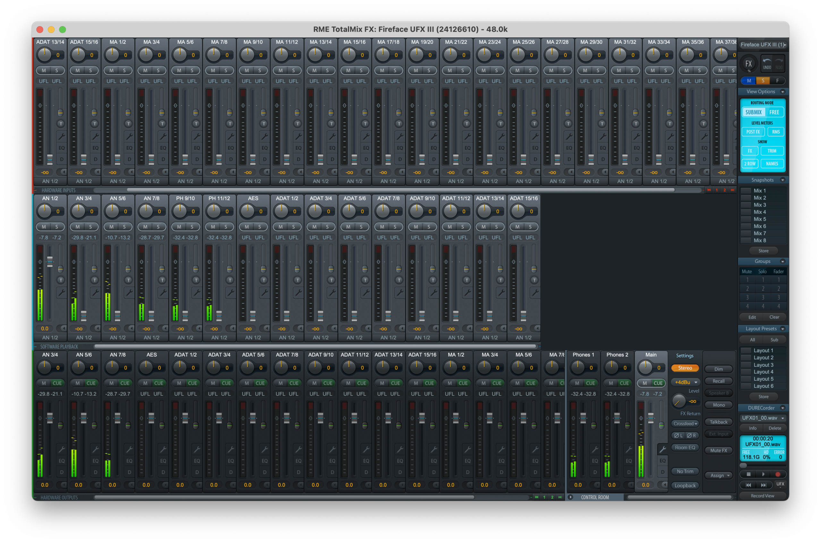Enable RMS level meters
The width and height of the screenshot is (821, 543).
pyautogui.click(x=776, y=132)
